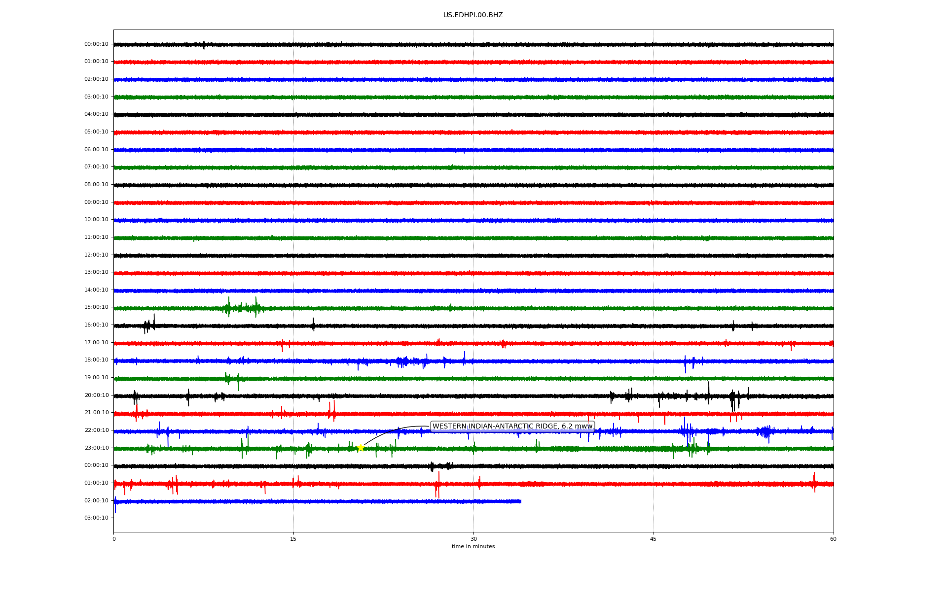947x591 pixels.
Task: Click the 19:00:10 time label
Action: (96, 378)
